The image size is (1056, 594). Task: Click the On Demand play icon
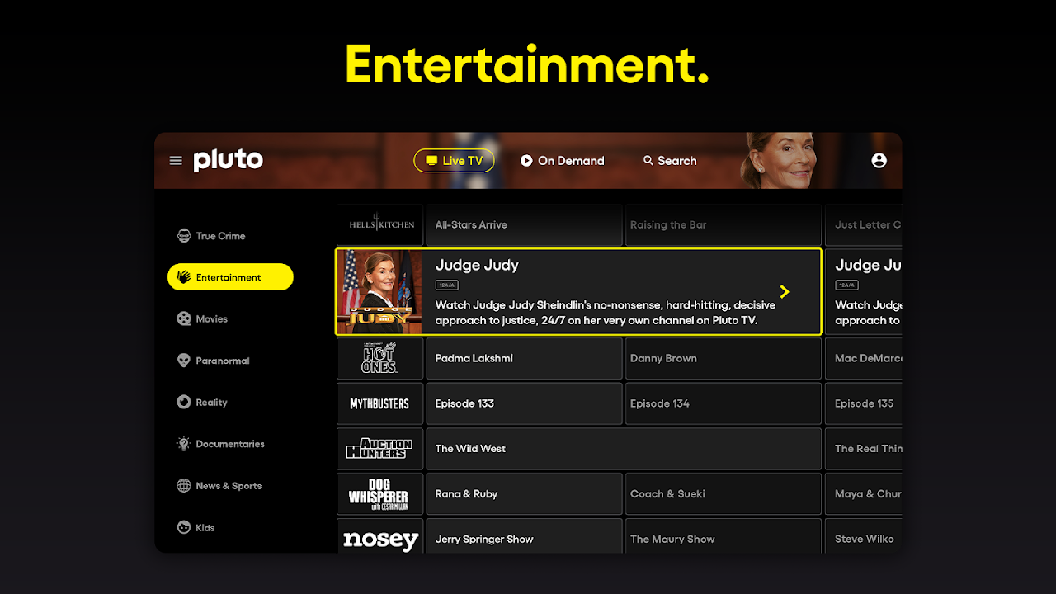click(x=526, y=161)
